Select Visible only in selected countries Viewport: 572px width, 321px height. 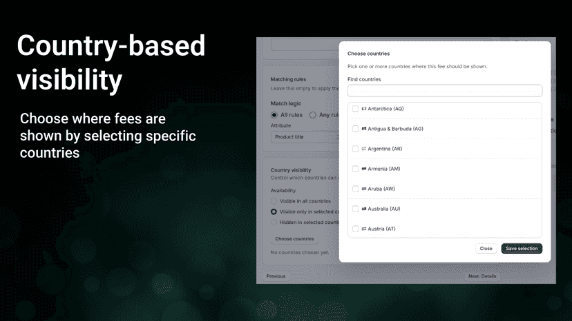coord(274,211)
